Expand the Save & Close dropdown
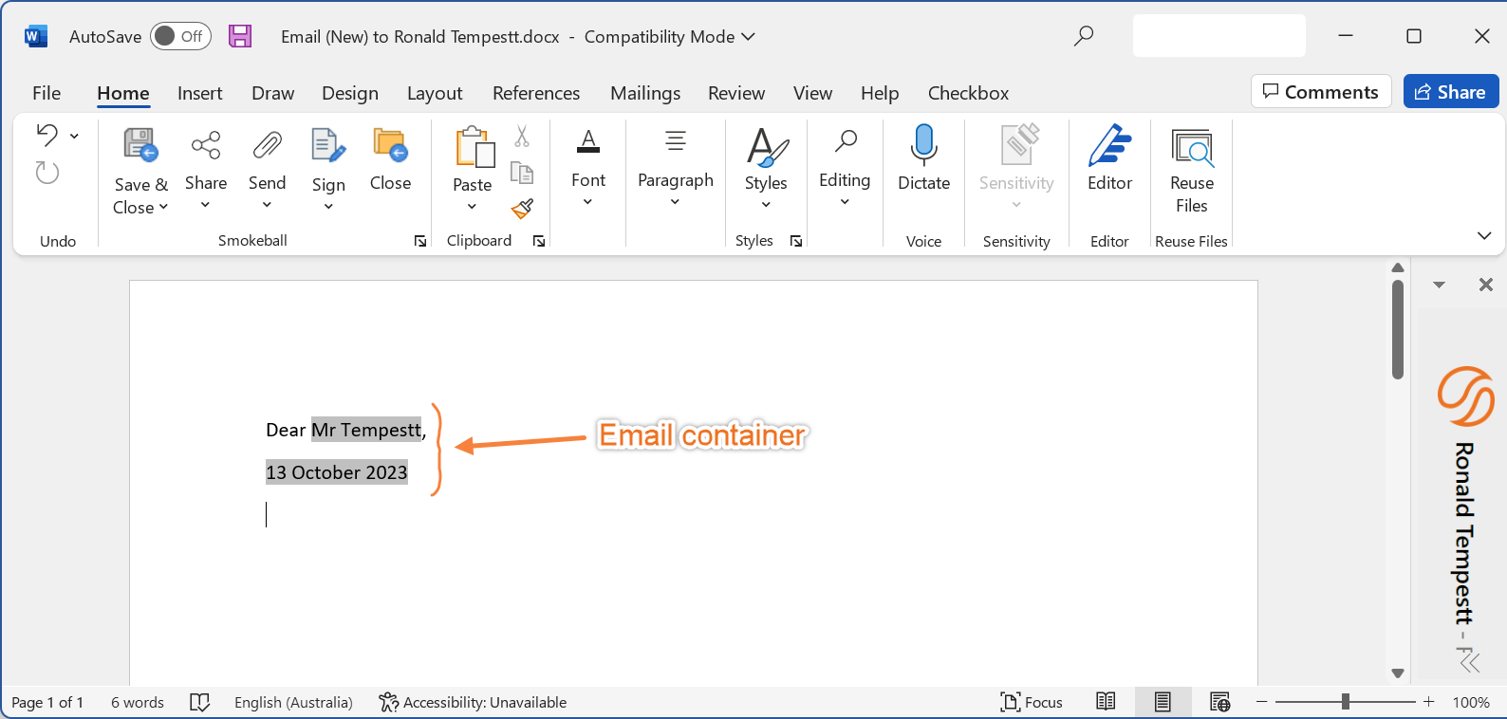 163,208
